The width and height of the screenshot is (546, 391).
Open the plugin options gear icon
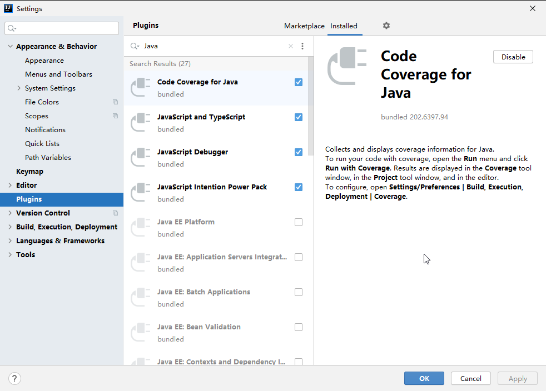pos(386,26)
